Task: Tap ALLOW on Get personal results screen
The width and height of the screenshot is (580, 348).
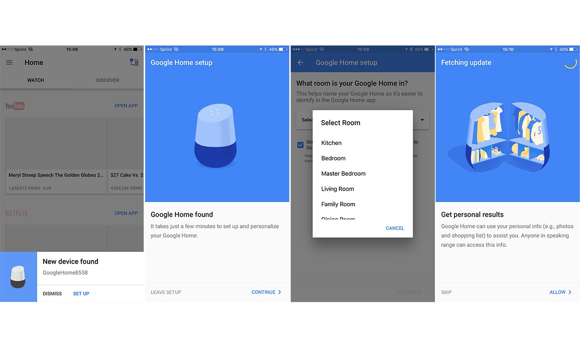Action: [561, 292]
